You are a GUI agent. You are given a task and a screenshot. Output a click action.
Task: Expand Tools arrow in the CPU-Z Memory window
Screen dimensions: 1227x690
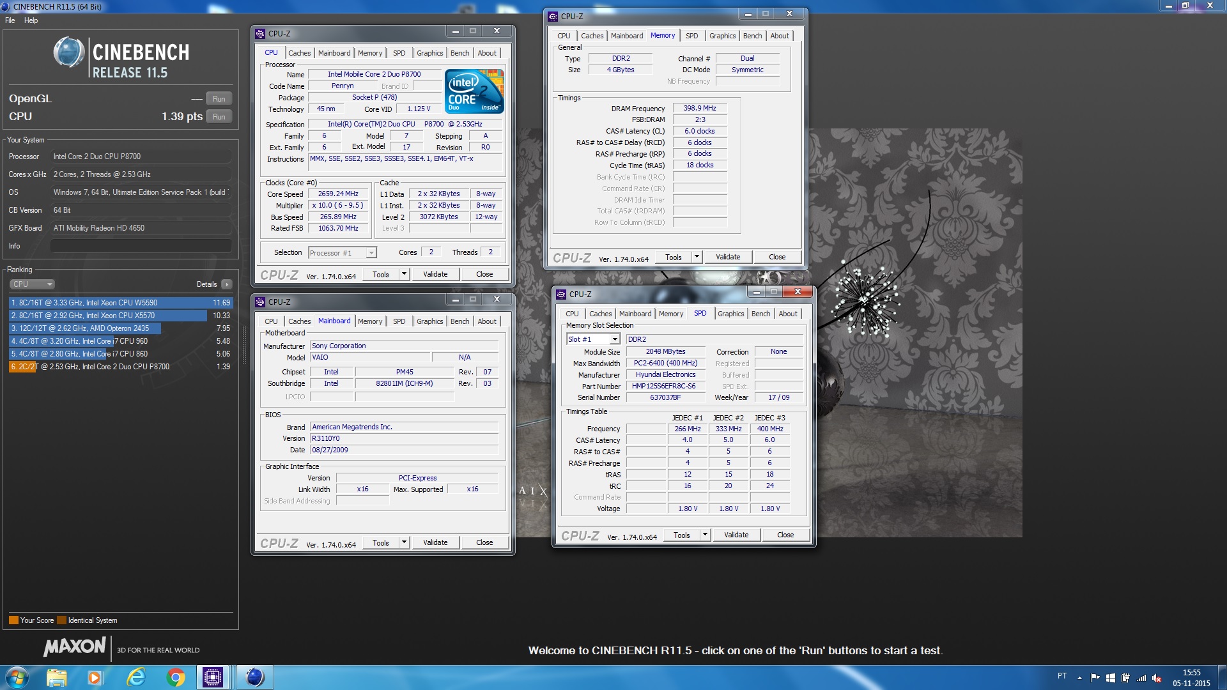tap(697, 257)
